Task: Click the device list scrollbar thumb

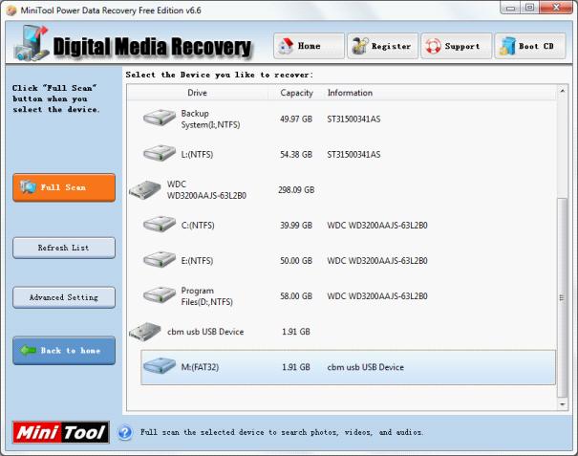Action: coord(562,297)
